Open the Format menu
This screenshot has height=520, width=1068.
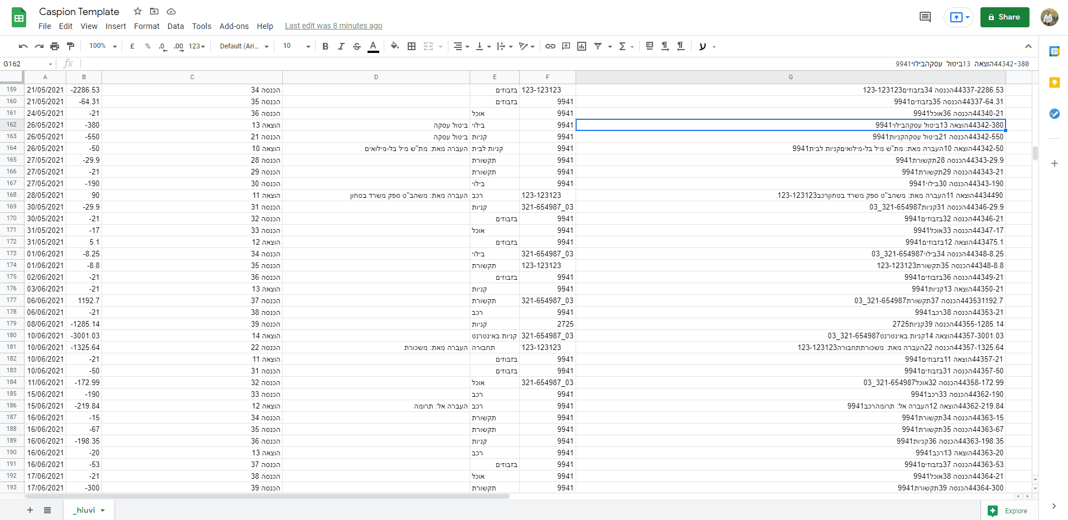coord(147,26)
